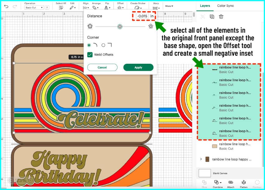
Task: Select the third rainbow line loop layer
Action: point(229,95)
